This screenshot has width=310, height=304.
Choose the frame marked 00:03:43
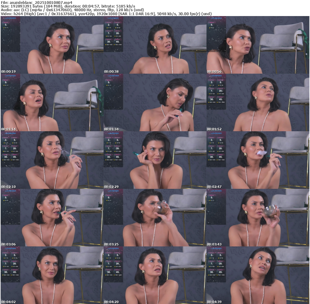point(258,218)
